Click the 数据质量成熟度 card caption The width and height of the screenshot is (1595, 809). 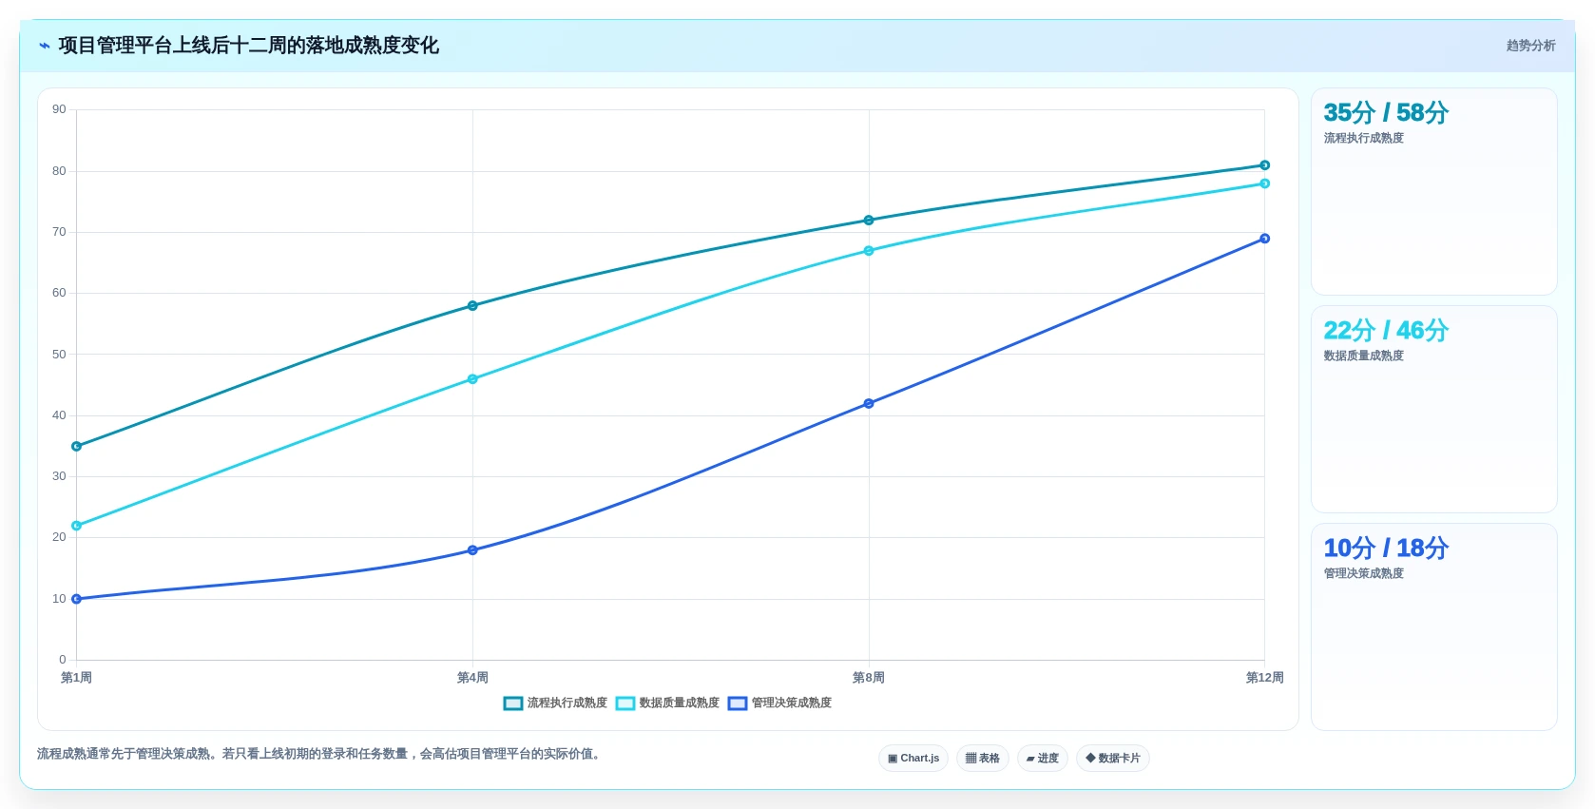tap(1364, 356)
